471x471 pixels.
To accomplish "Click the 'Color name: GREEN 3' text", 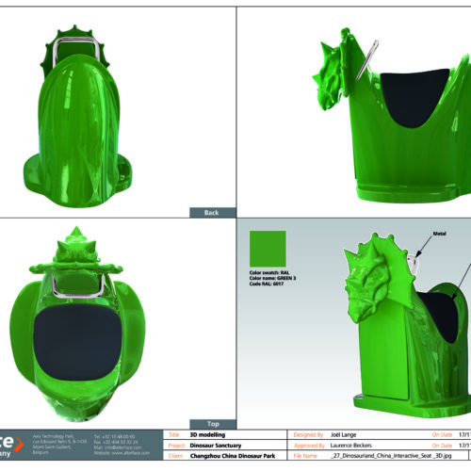I will pyautogui.click(x=272, y=278).
